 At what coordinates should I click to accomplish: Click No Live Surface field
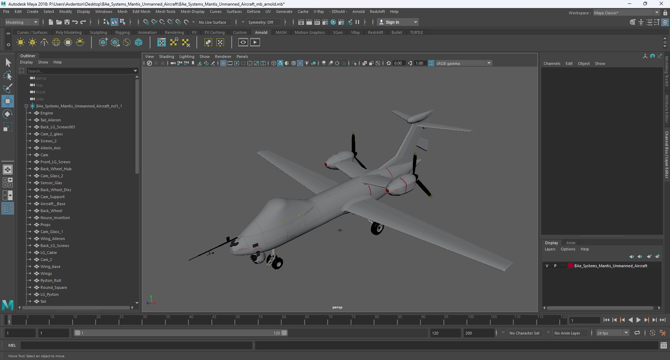214,22
